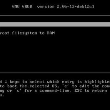Click the 'GNU GRUB' title text
This screenshot has width=110, height=110.
point(22,7)
